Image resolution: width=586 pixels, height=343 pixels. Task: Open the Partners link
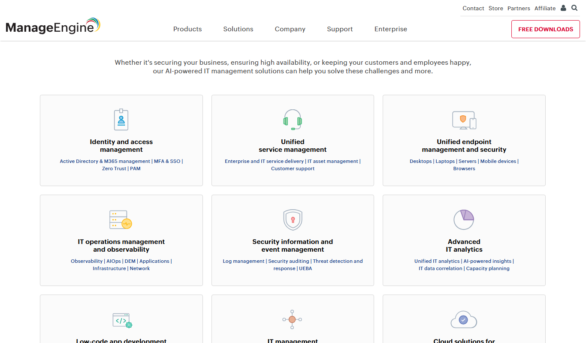pyautogui.click(x=519, y=8)
